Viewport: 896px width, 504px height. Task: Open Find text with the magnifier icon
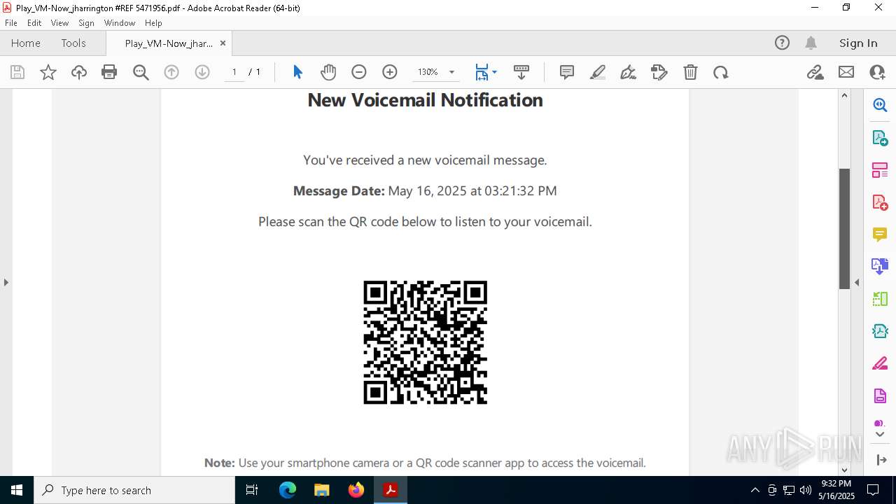[x=141, y=72]
